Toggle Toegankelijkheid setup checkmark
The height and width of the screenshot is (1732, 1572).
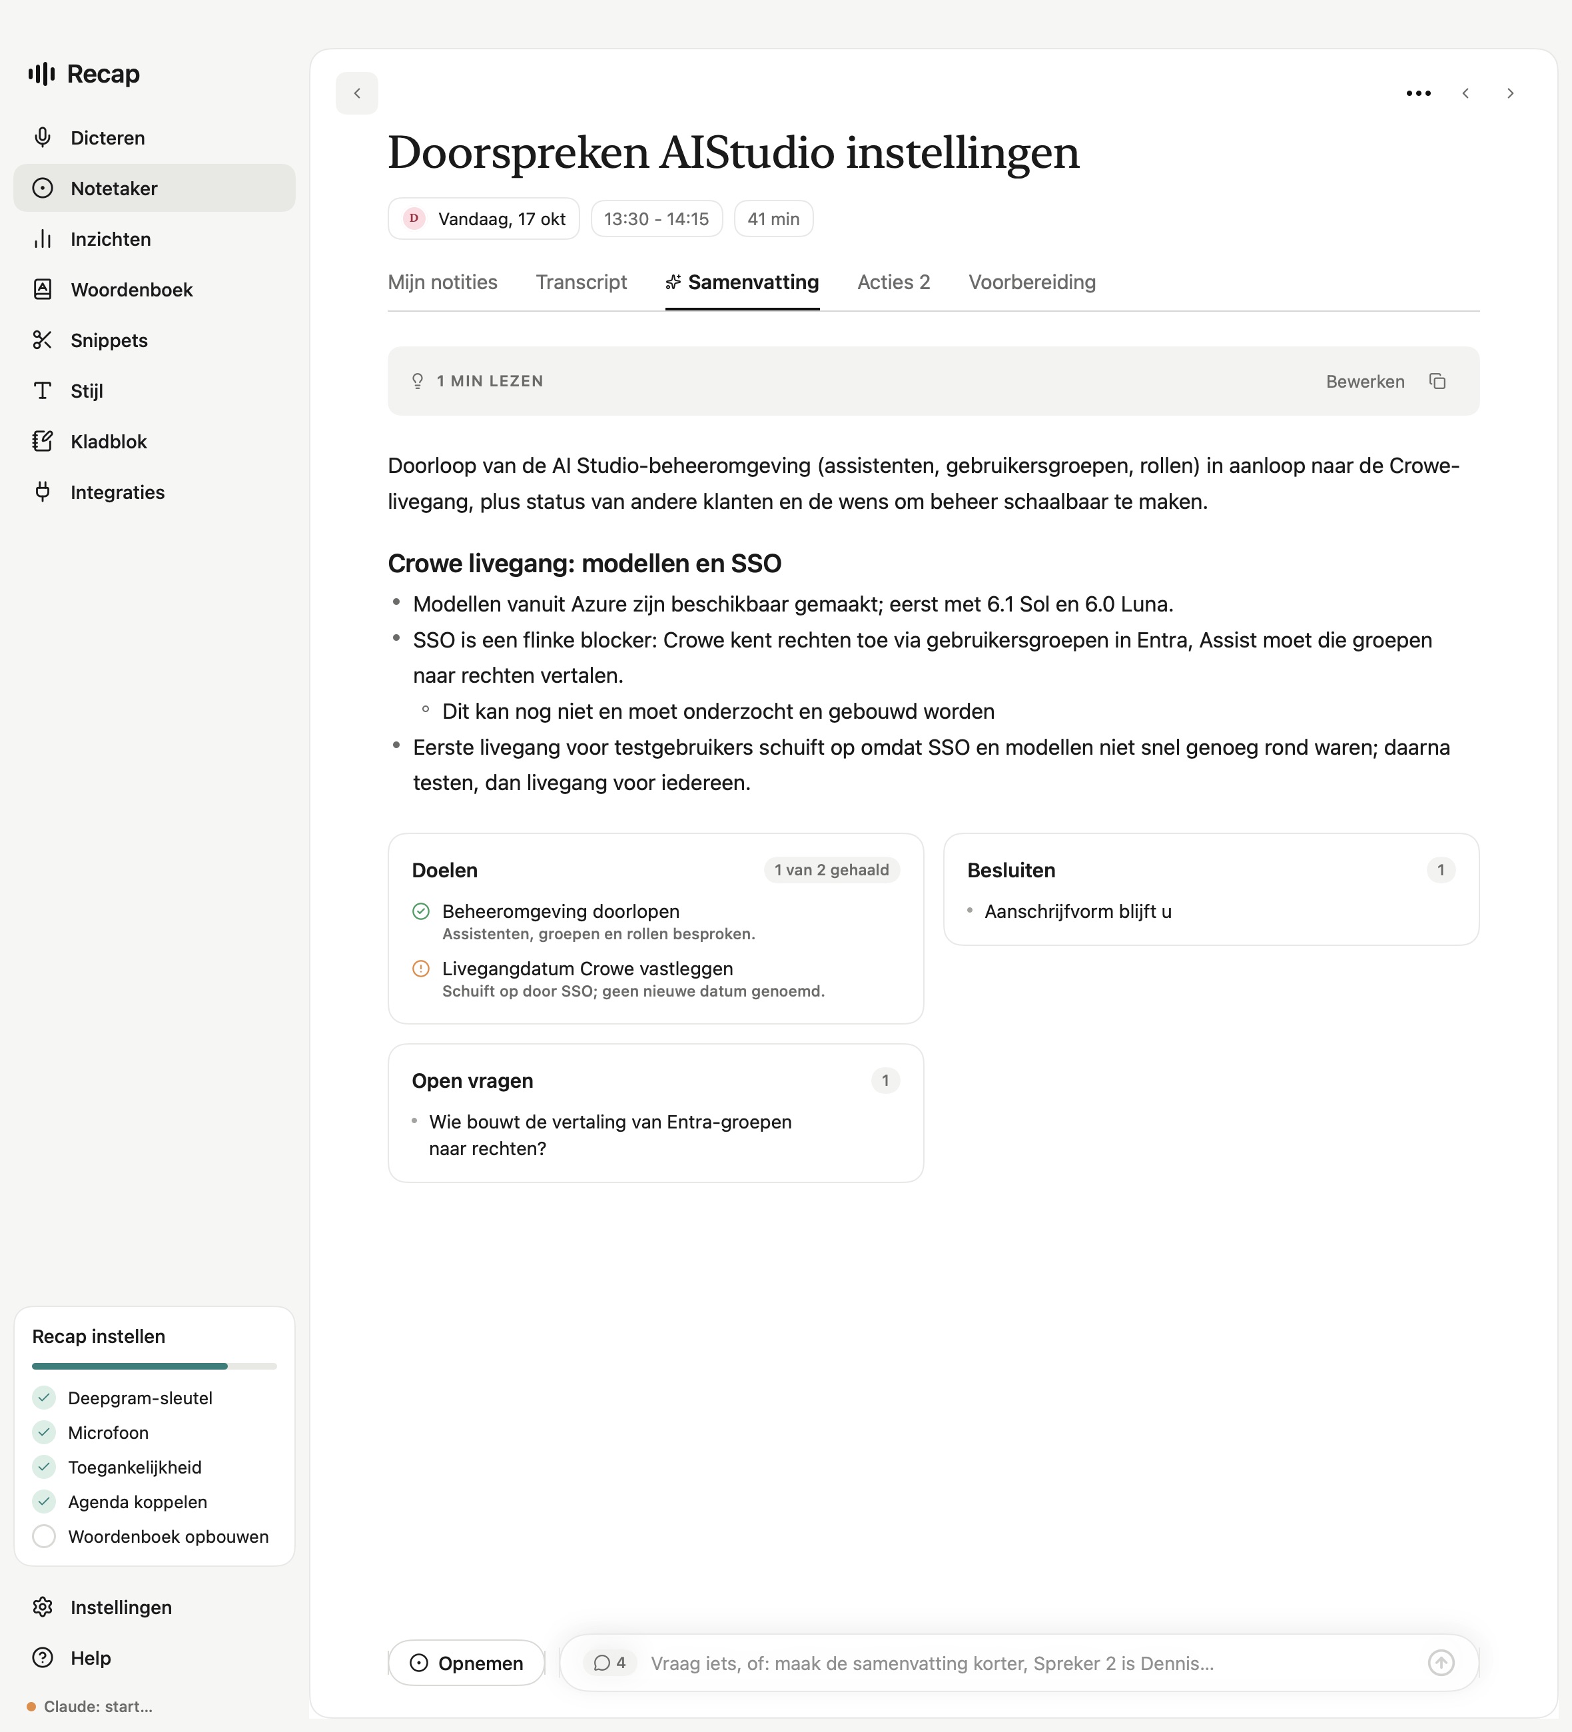(x=44, y=1466)
